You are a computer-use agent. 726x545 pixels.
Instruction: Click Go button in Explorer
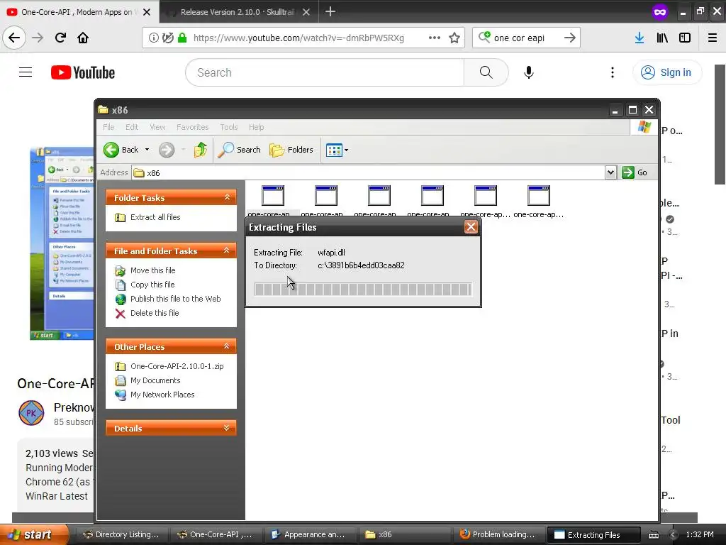(x=635, y=172)
